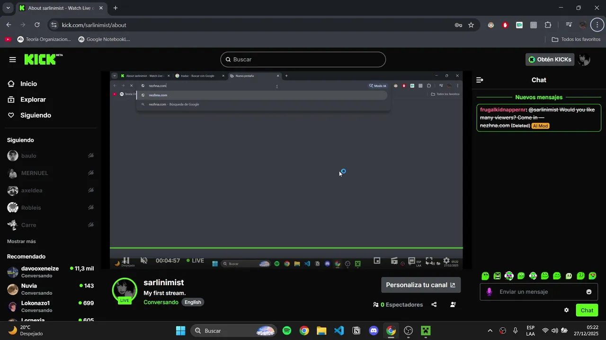
Task: Go back in browser history
Action: tap(9, 25)
